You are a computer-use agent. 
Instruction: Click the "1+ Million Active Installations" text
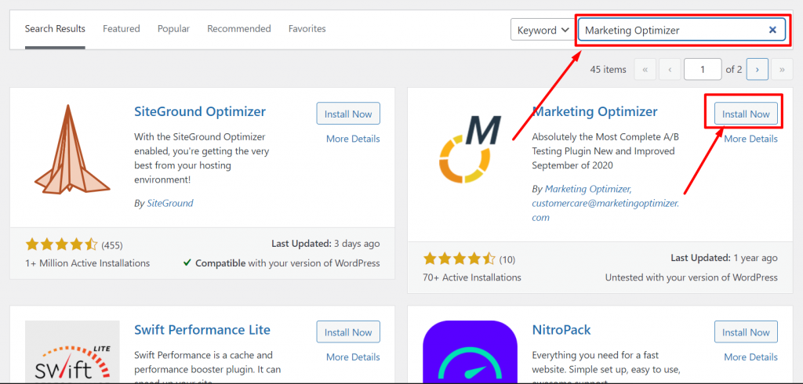(x=88, y=263)
